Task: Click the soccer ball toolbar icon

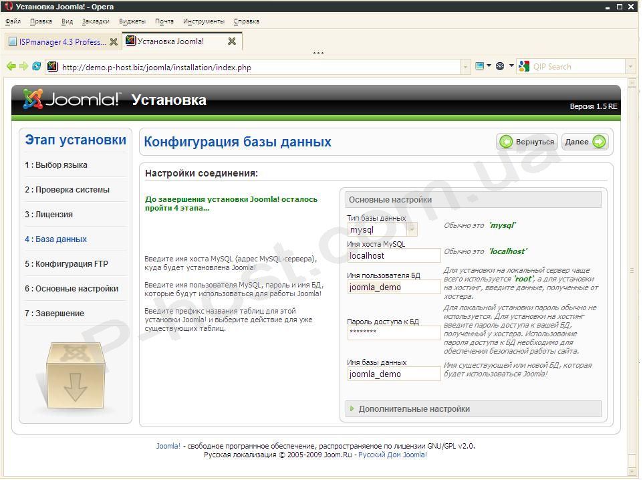Action: 500,66
